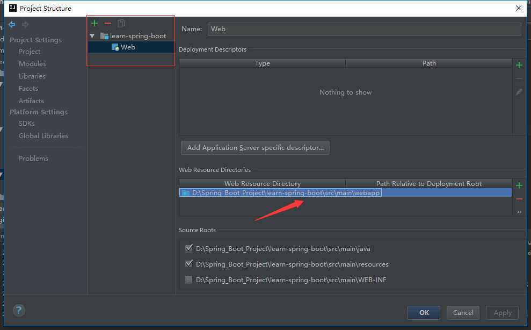Select the webapp web resource directory row
This screenshot has width=531, height=330.
(345, 192)
